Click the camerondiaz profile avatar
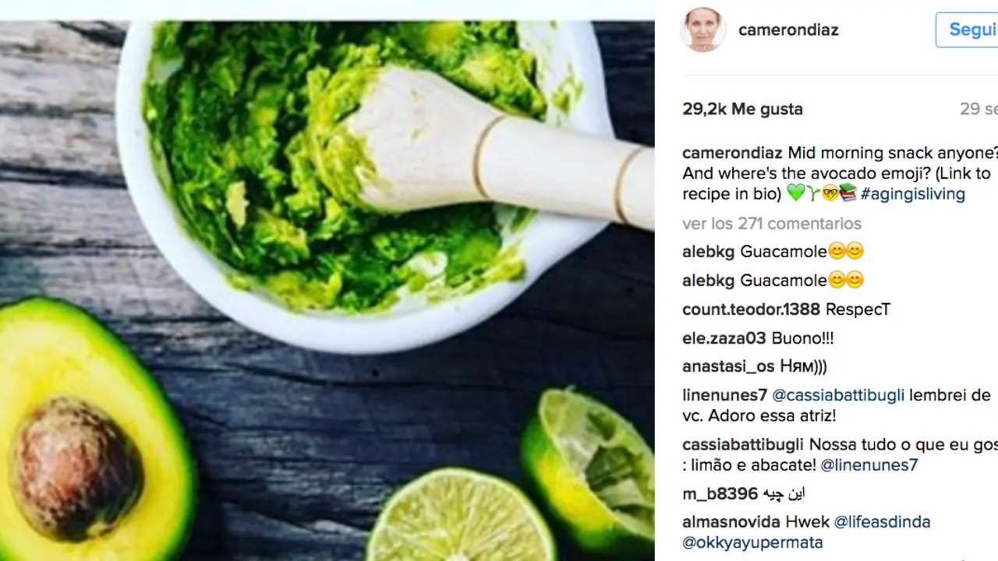 point(703,30)
